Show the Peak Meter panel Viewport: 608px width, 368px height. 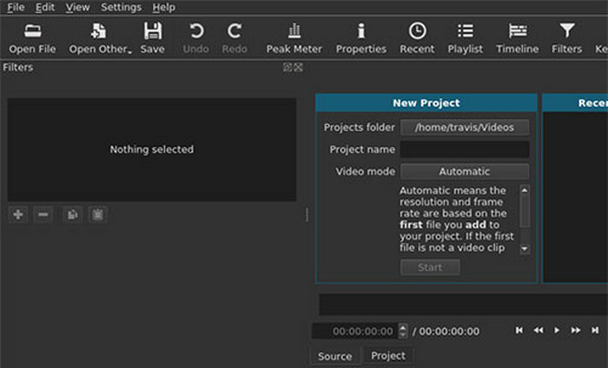coord(294,38)
